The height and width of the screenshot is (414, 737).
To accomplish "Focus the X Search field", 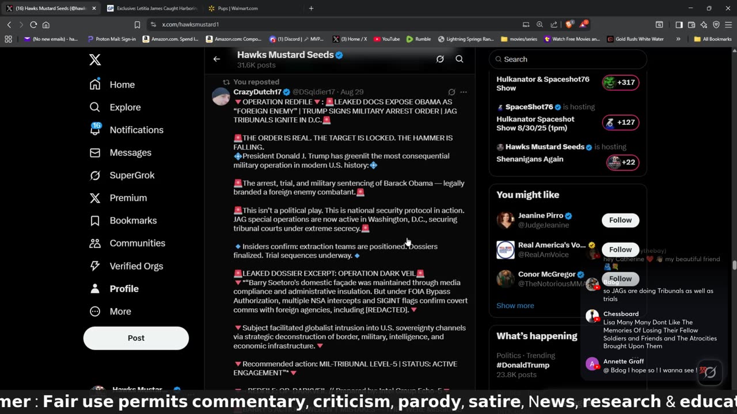I will pyautogui.click(x=568, y=59).
